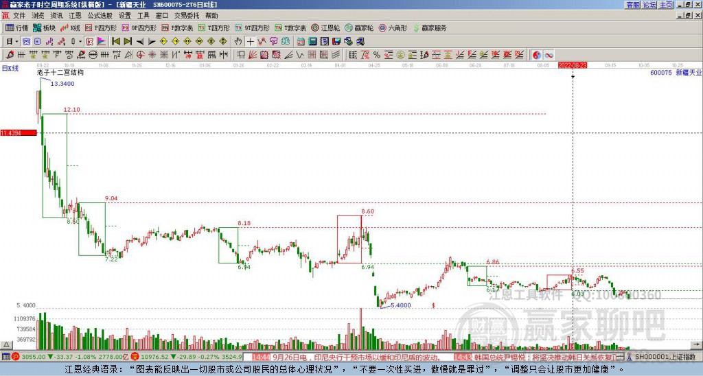This screenshot has width=703, height=376.
Task: Open the P数字表 number table
Action: coord(177,27)
